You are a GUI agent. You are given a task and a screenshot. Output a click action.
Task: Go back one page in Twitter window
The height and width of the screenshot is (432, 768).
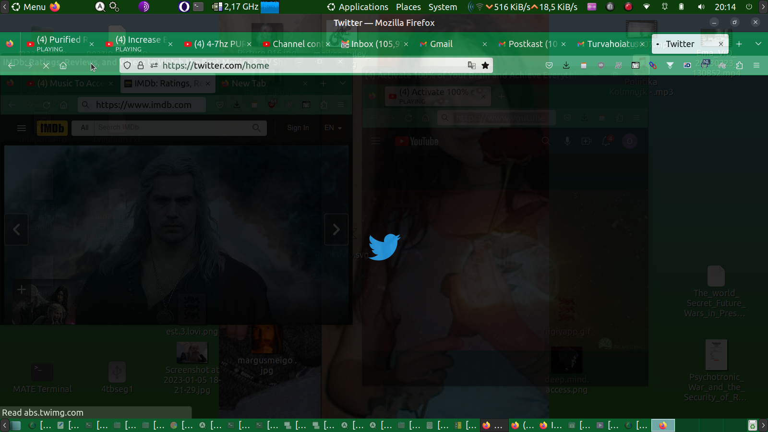(x=12, y=65)
